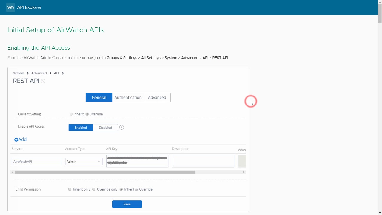Screen dimensions: 382x215
Task: Click the info icon beside Enable API Access
Action: point(121,128)
